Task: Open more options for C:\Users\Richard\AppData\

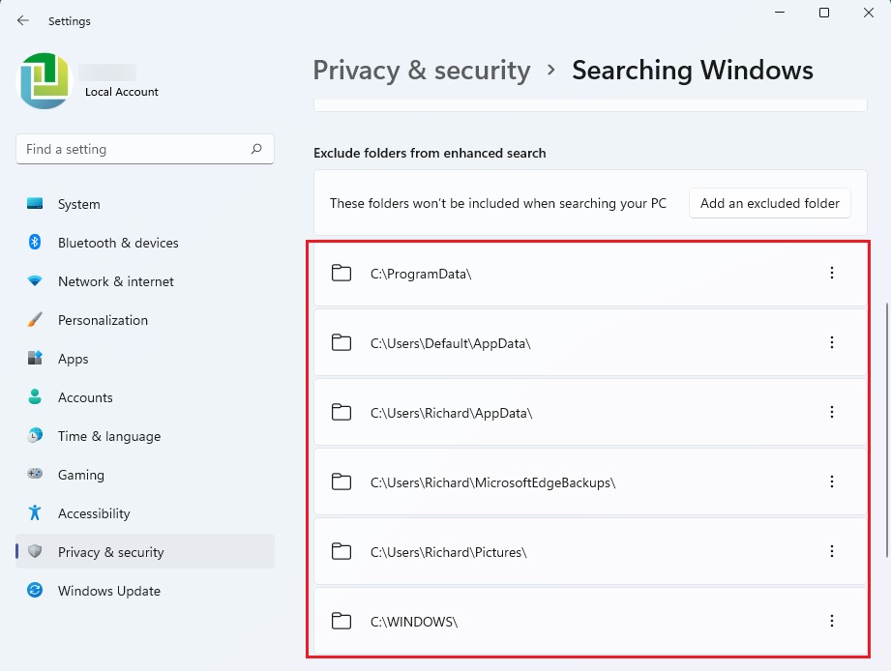Action: 831,412
